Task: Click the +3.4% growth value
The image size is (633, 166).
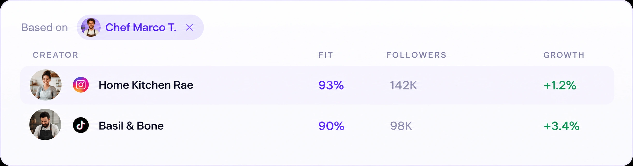Action: [562, 126]
